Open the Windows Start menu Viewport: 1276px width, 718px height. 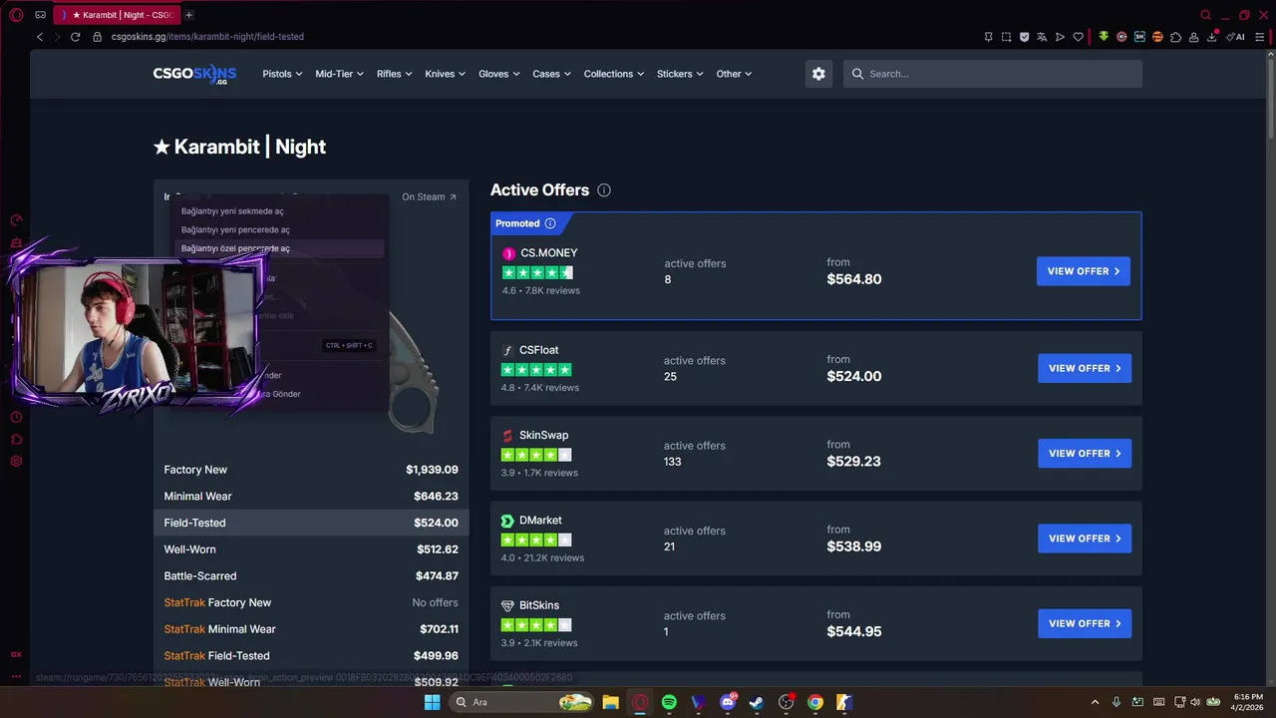432,702
